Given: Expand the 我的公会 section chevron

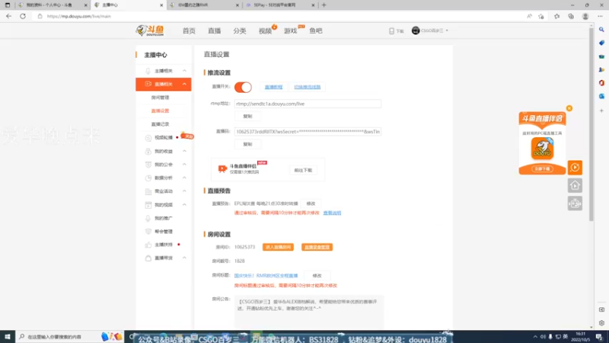Looking at the screenshot, I should point(184,165).
